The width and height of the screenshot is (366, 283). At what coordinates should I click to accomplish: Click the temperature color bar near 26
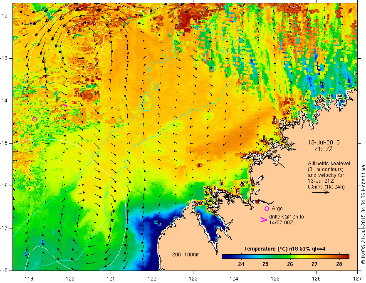point(290,256)
